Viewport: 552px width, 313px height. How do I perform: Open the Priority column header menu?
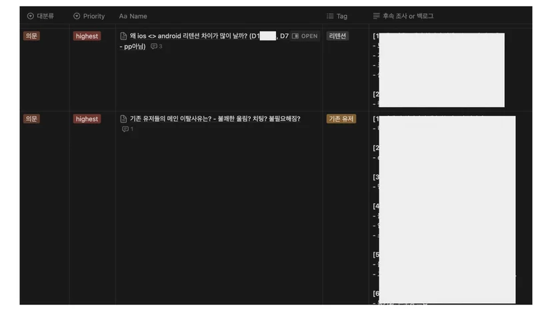[89, 16]
